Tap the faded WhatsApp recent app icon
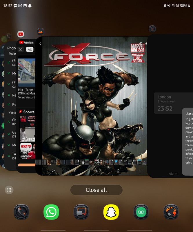Image resolution: width=193 pixels, height=232 pixels. click(4, 39)
